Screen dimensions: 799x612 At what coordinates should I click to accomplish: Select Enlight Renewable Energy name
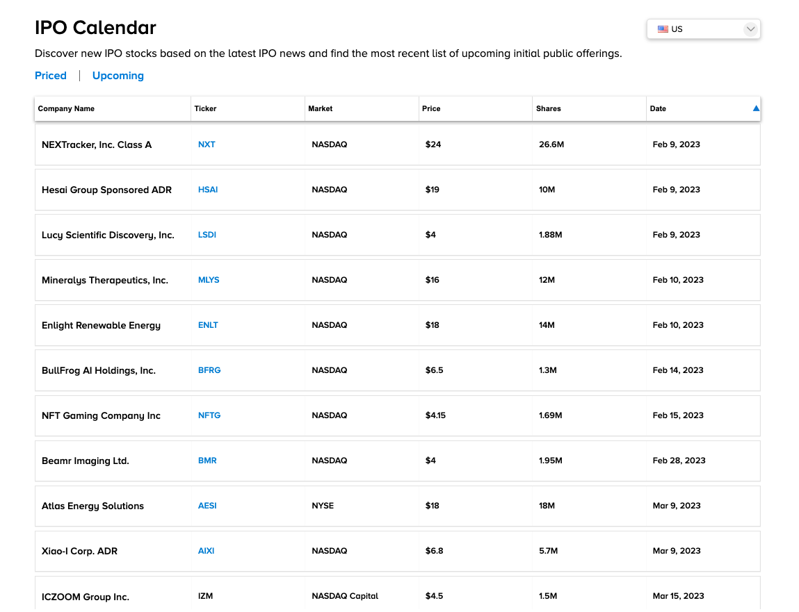(101, 325)
